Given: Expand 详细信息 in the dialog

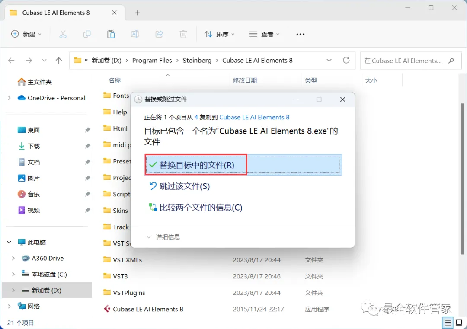Looking at the screenshot, I should click(x=163, y=237).
